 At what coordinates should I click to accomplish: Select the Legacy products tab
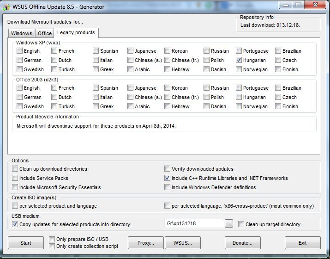coord(76,33)
